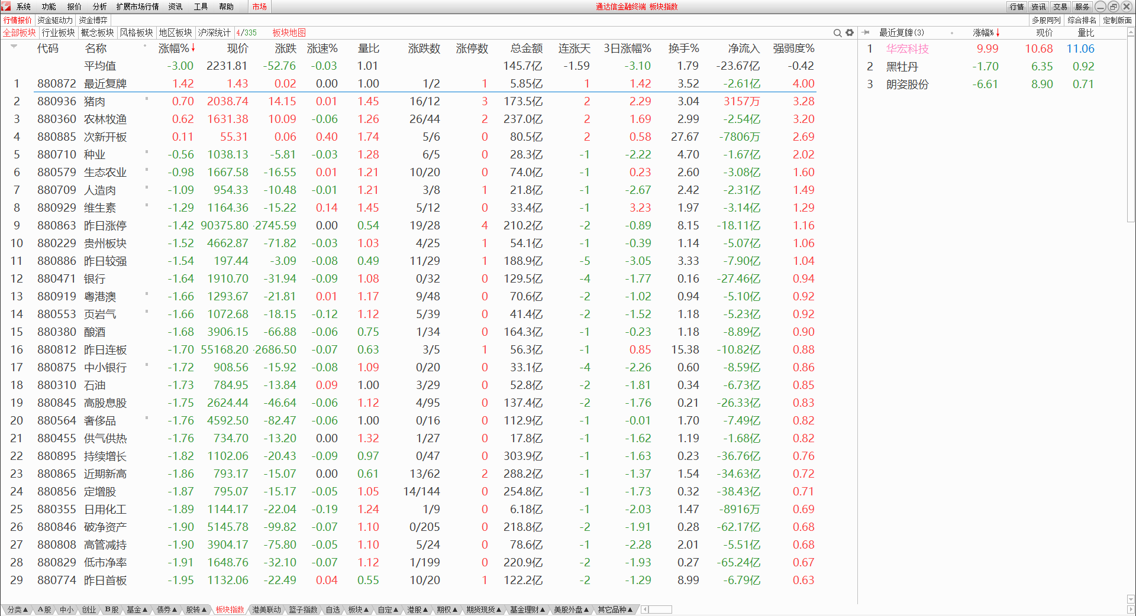Image resolution: width=1136 pixels, height=616 pixels.
Task: Select the 风格板块 tab
Action: pos(137,33)
